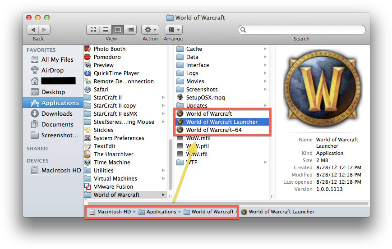This screenshot has height=249, width=392.
Task: Go back to previous folder
Action: [x=33, y=30]
